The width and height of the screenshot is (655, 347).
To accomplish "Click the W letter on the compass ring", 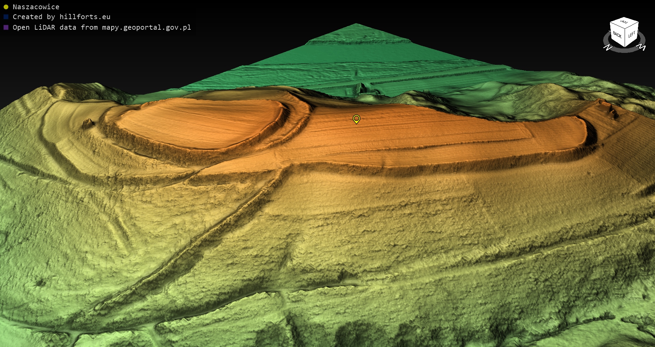I will pyautogui.click(x=641, y=47).
